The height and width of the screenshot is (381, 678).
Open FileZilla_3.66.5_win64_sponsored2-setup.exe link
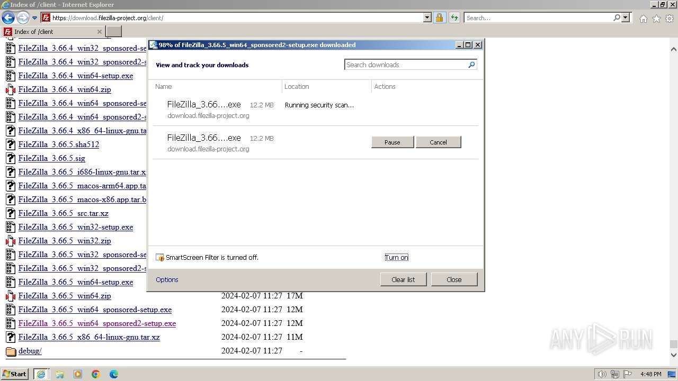pyautogui.click(x=97, y=323)
